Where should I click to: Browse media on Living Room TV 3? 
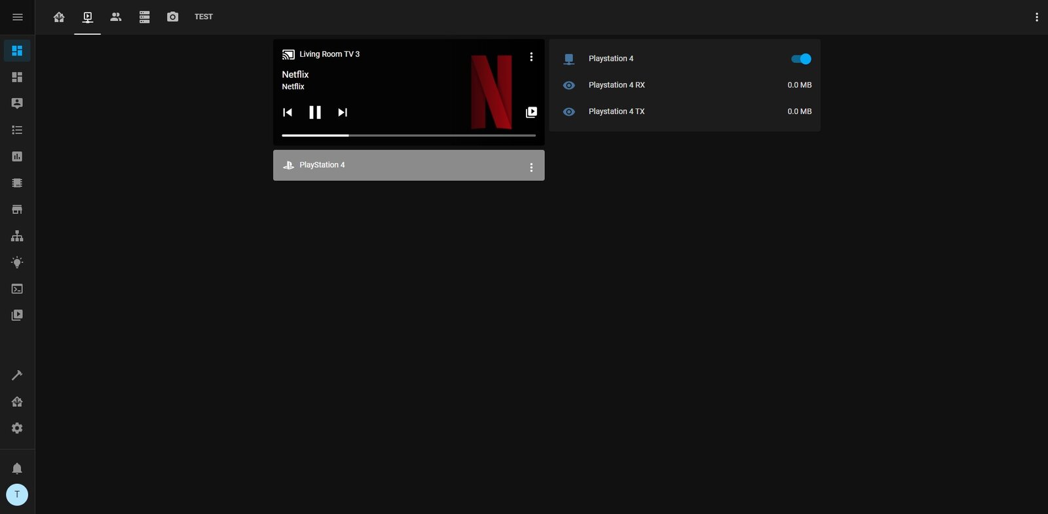point(531,112)
